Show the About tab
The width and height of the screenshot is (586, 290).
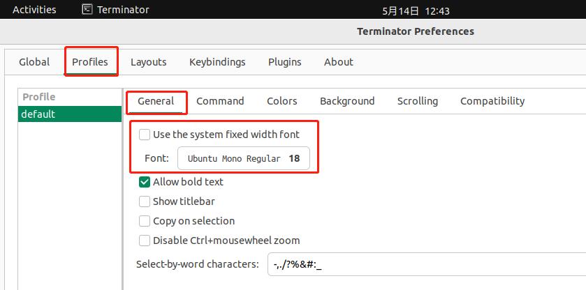tap(338, 62)
